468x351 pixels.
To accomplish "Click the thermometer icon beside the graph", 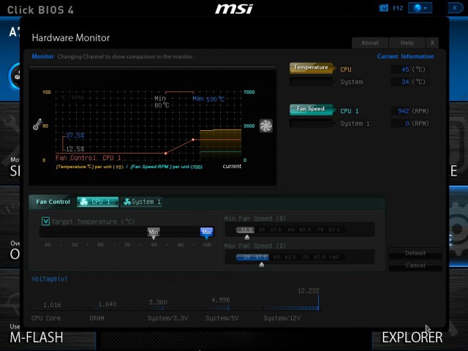I will tap(37, 124).
